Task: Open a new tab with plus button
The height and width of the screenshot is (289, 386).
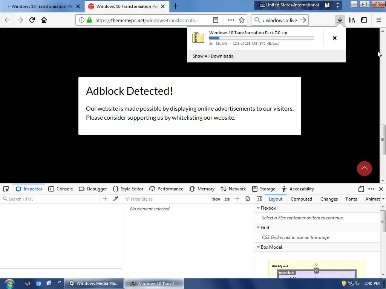Action: coord(176,6)
